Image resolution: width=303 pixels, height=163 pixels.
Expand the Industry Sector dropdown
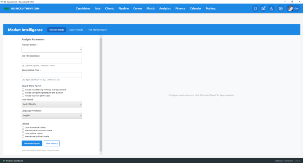pyautogui.click(x=51, y=50)
